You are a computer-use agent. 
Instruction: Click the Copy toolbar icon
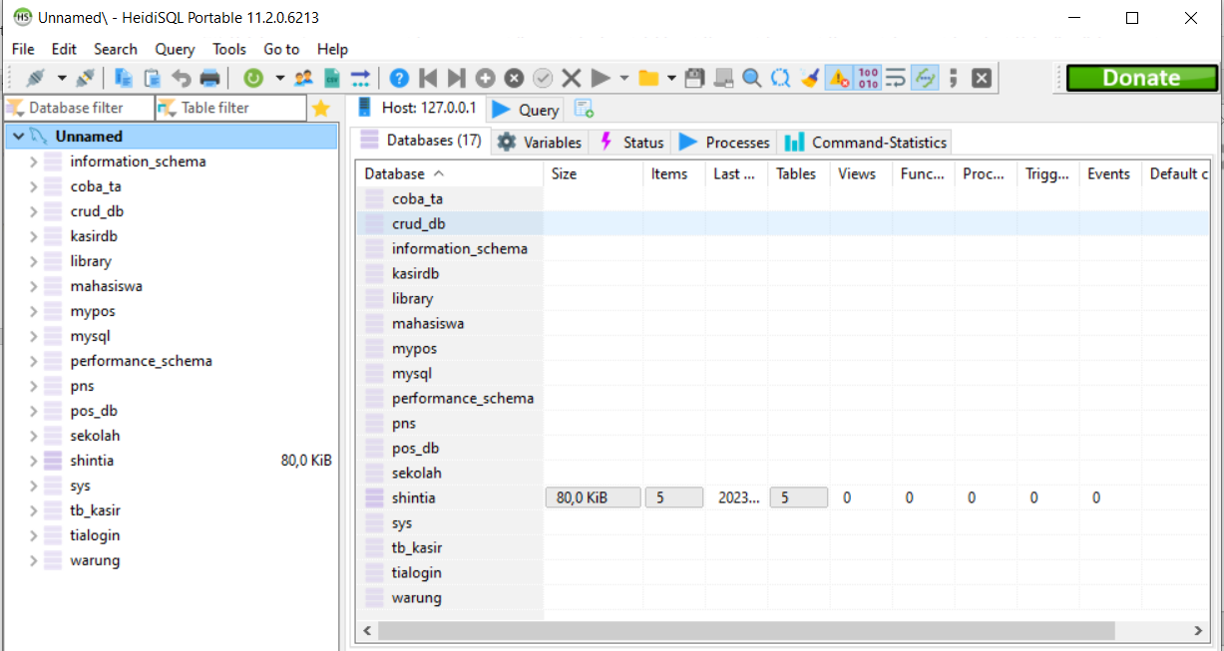[124, 78]
